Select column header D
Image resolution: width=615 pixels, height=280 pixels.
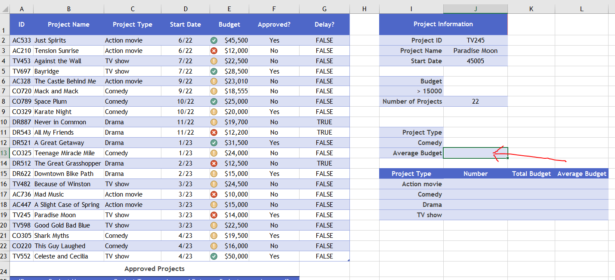tap(185, 9)
